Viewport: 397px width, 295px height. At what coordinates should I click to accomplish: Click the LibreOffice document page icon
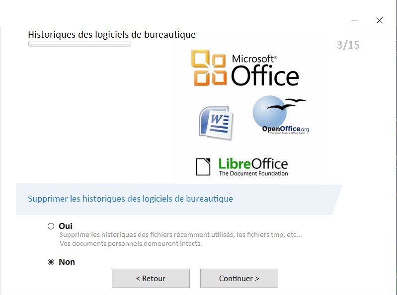click(x=203, y=167)
